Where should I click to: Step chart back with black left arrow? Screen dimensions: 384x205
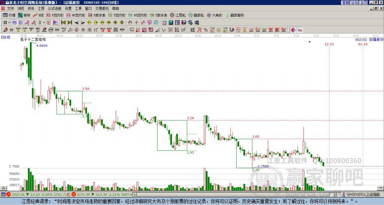[x=76, y=23]
